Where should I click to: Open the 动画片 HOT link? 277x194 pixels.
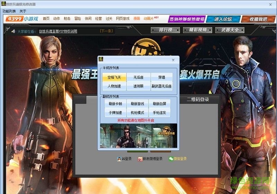[151, 18]
